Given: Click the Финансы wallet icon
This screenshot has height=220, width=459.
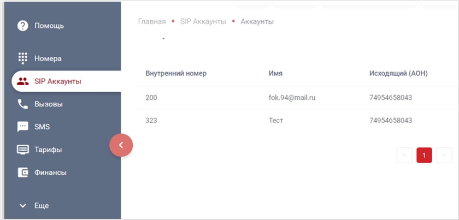Looking at the screenshot, I should 23,173.
